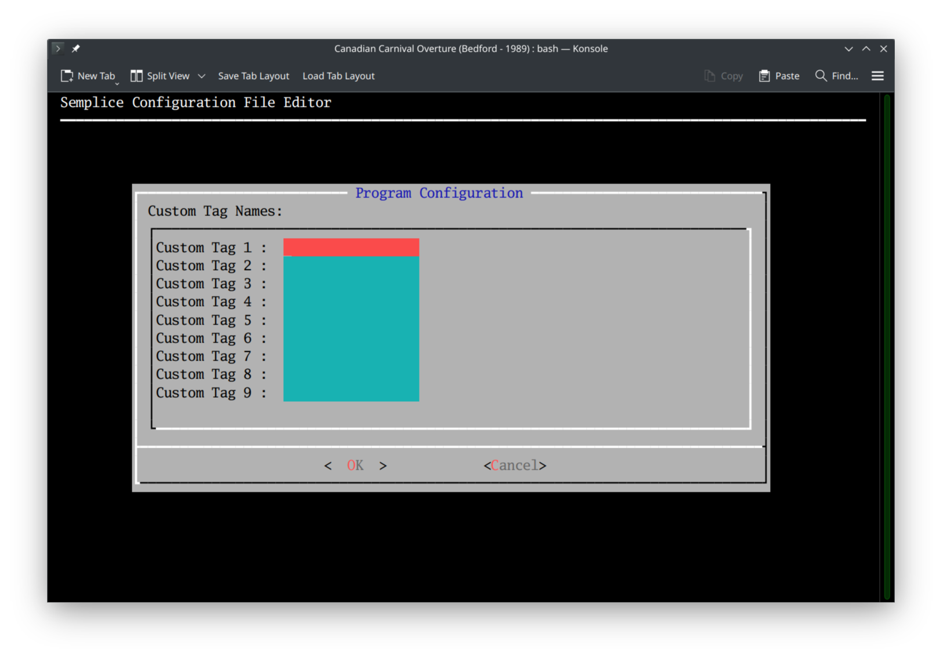The width and height of the screenshot is (943, 659).
Task: Click the Custom Tag 9 input field
Action: click(x=351, y=392)
